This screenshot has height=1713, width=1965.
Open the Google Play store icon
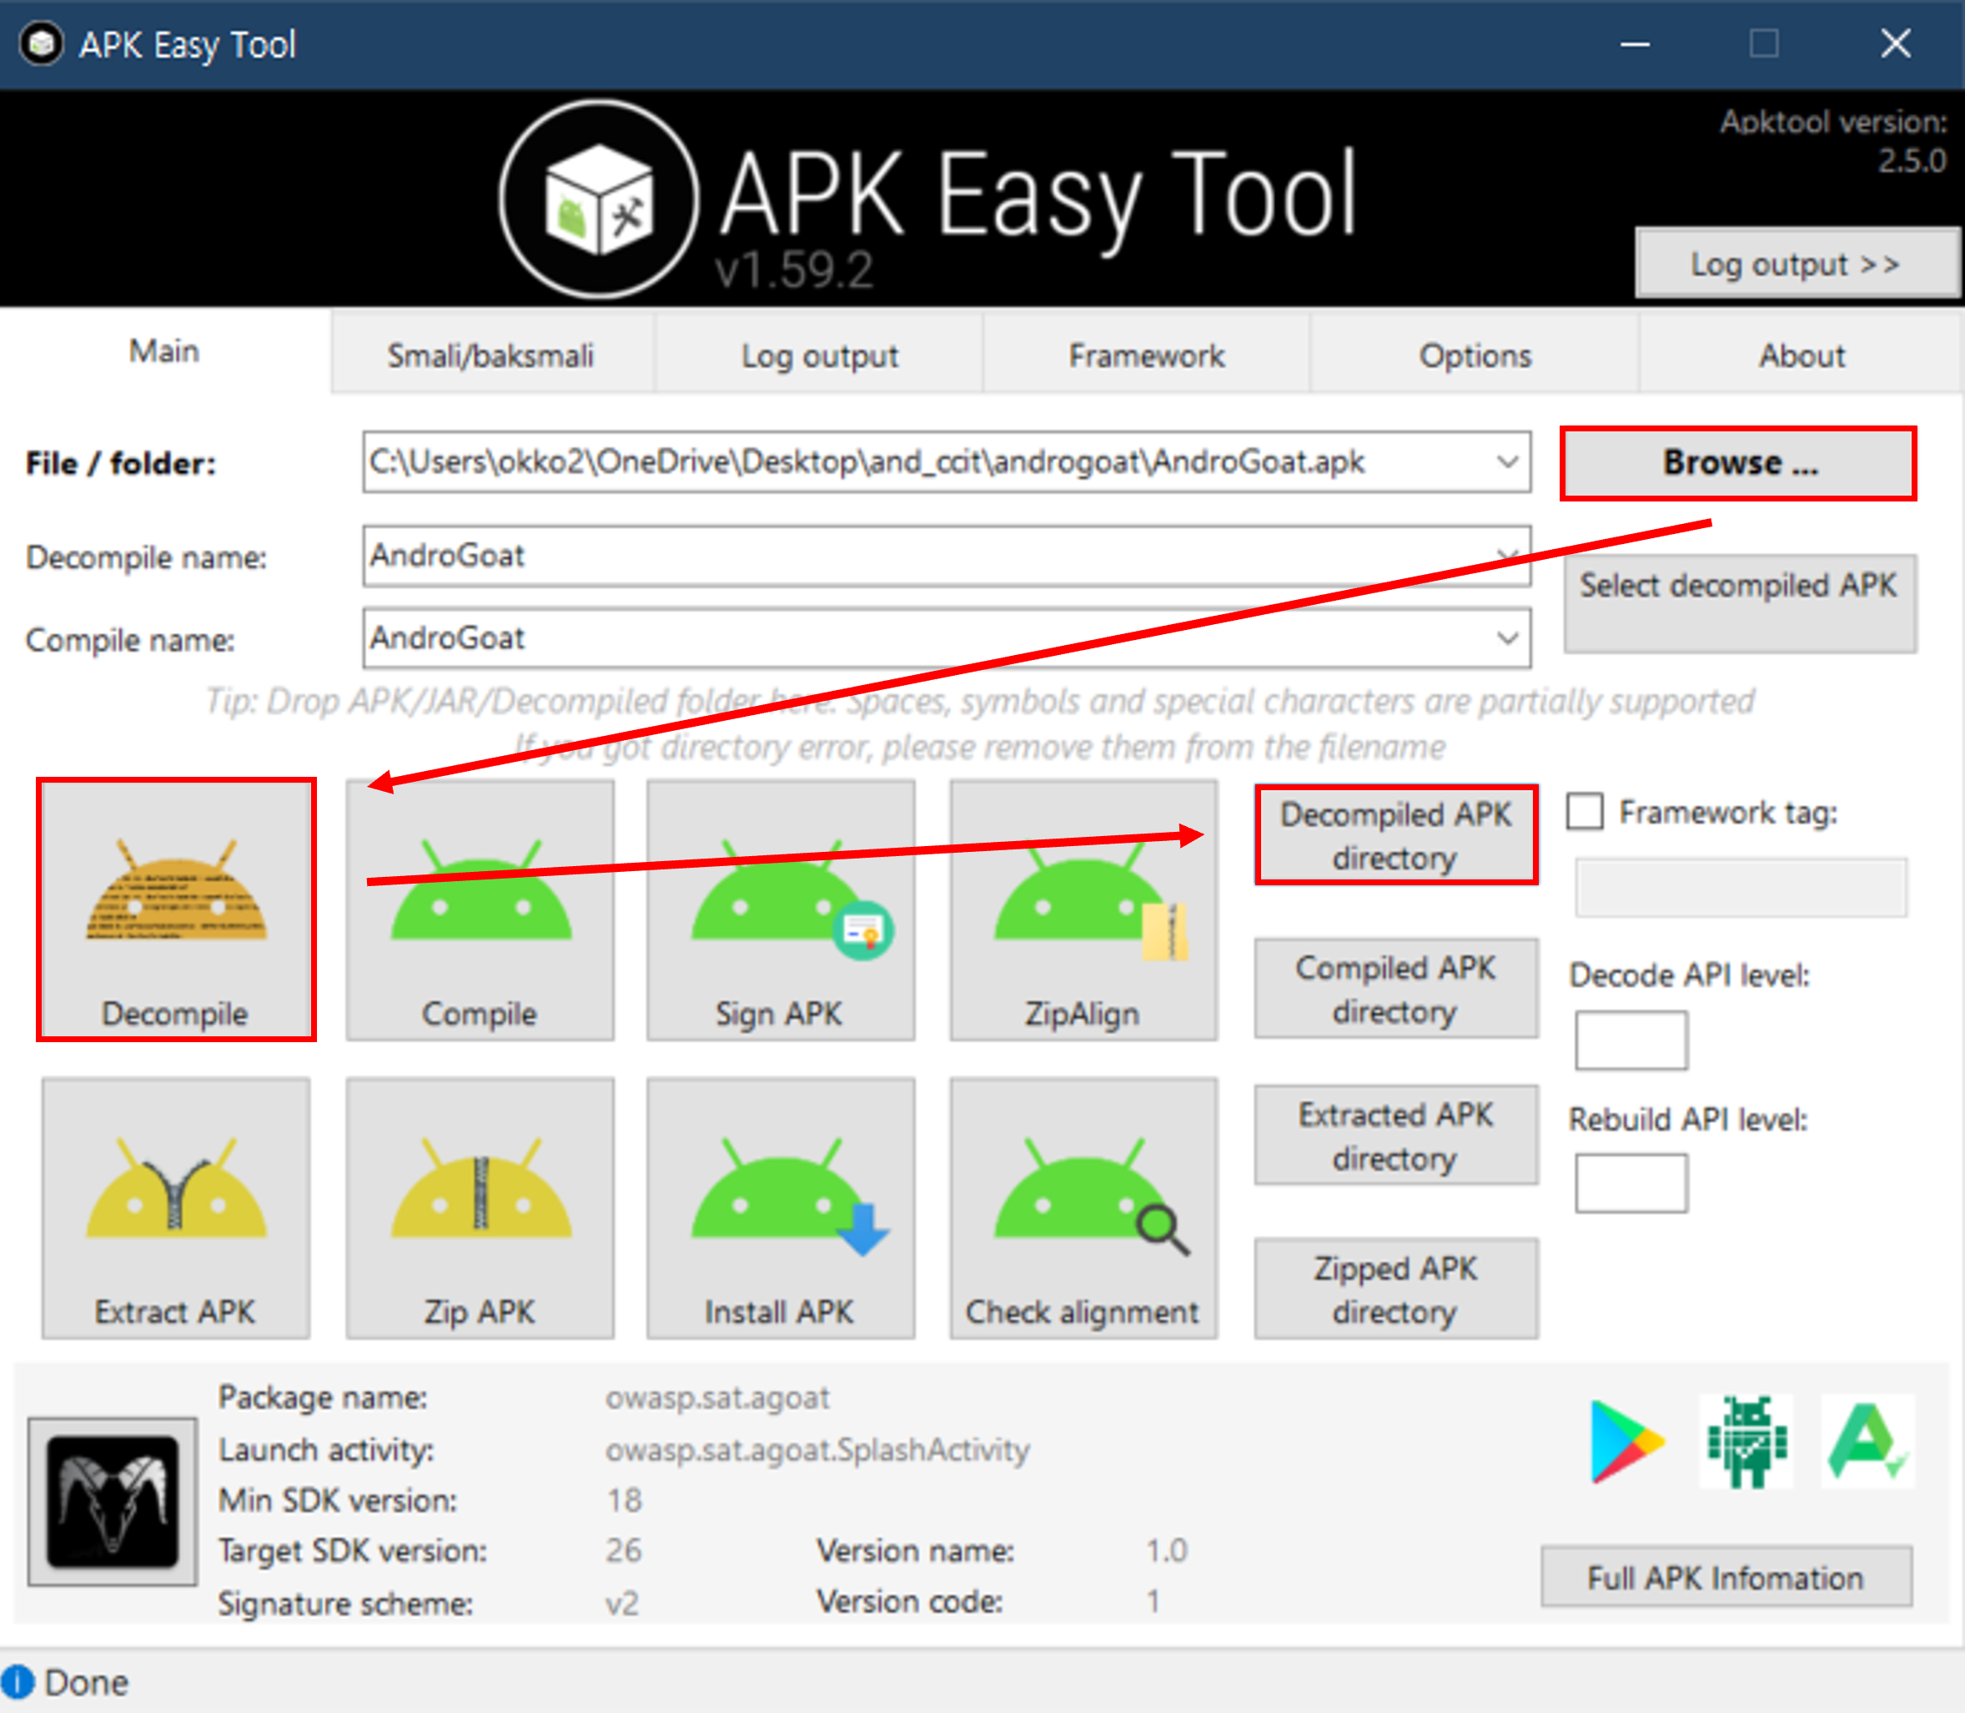coord(1624,1442)
